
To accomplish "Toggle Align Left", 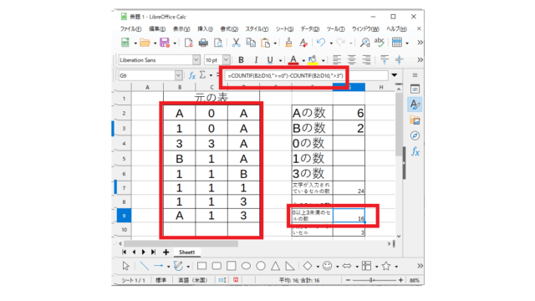I will coord(337,60).
